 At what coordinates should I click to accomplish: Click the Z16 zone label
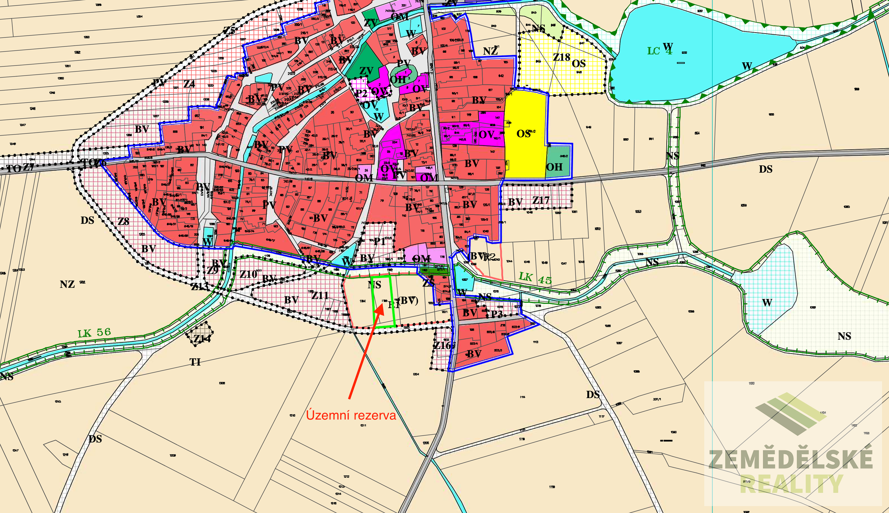[442, 345]
